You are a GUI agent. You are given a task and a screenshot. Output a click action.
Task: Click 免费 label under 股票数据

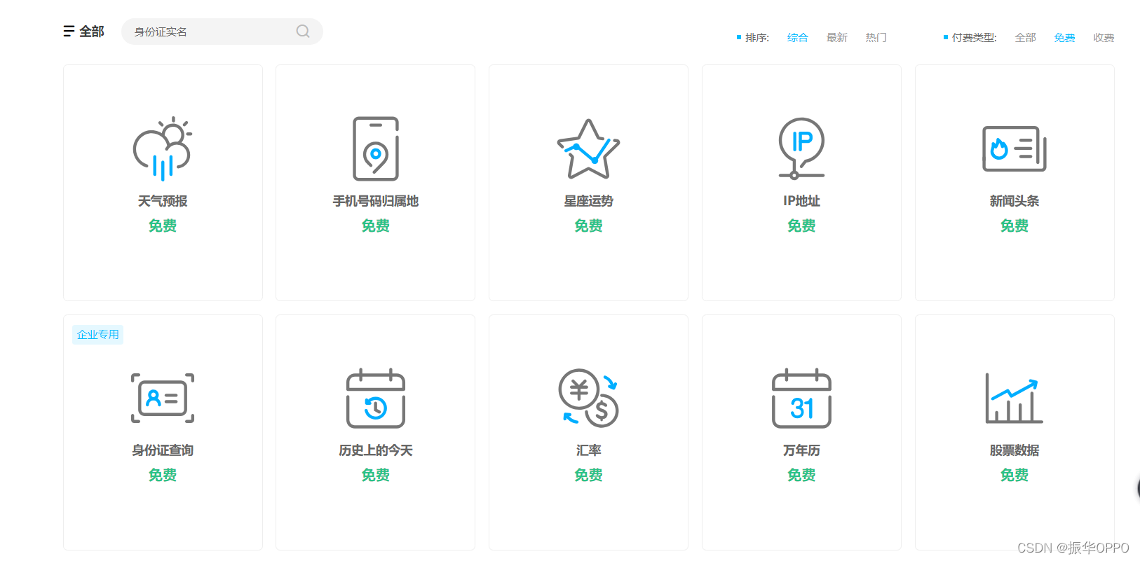click(1015, 475)
